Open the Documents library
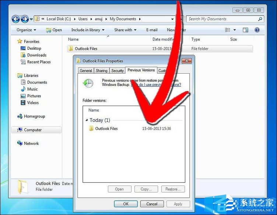 click(34, 82)
